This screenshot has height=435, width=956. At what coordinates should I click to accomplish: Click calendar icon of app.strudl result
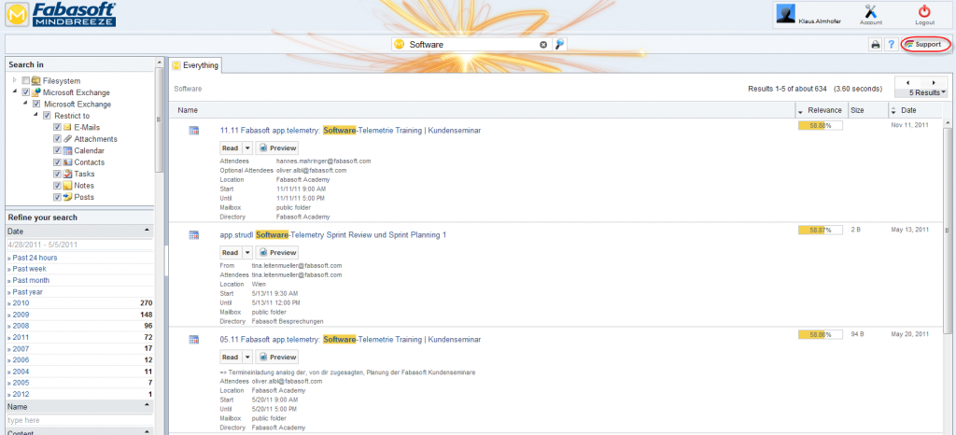point(194,234)
